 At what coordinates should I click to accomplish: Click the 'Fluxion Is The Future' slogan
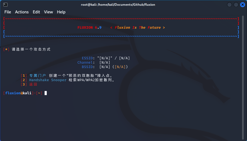pos(138,28)
